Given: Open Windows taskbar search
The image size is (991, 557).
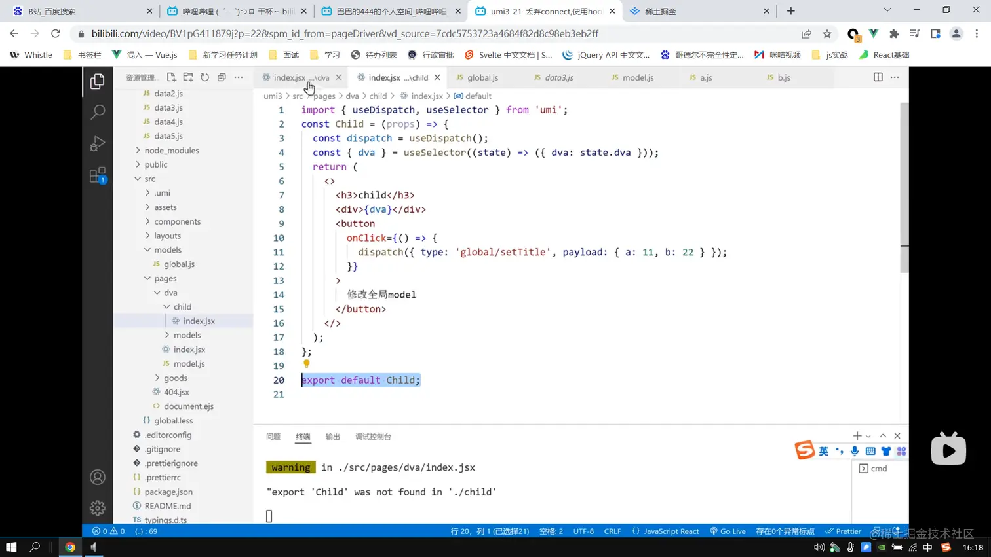Looking at the screenshot, I should point(35,547).
